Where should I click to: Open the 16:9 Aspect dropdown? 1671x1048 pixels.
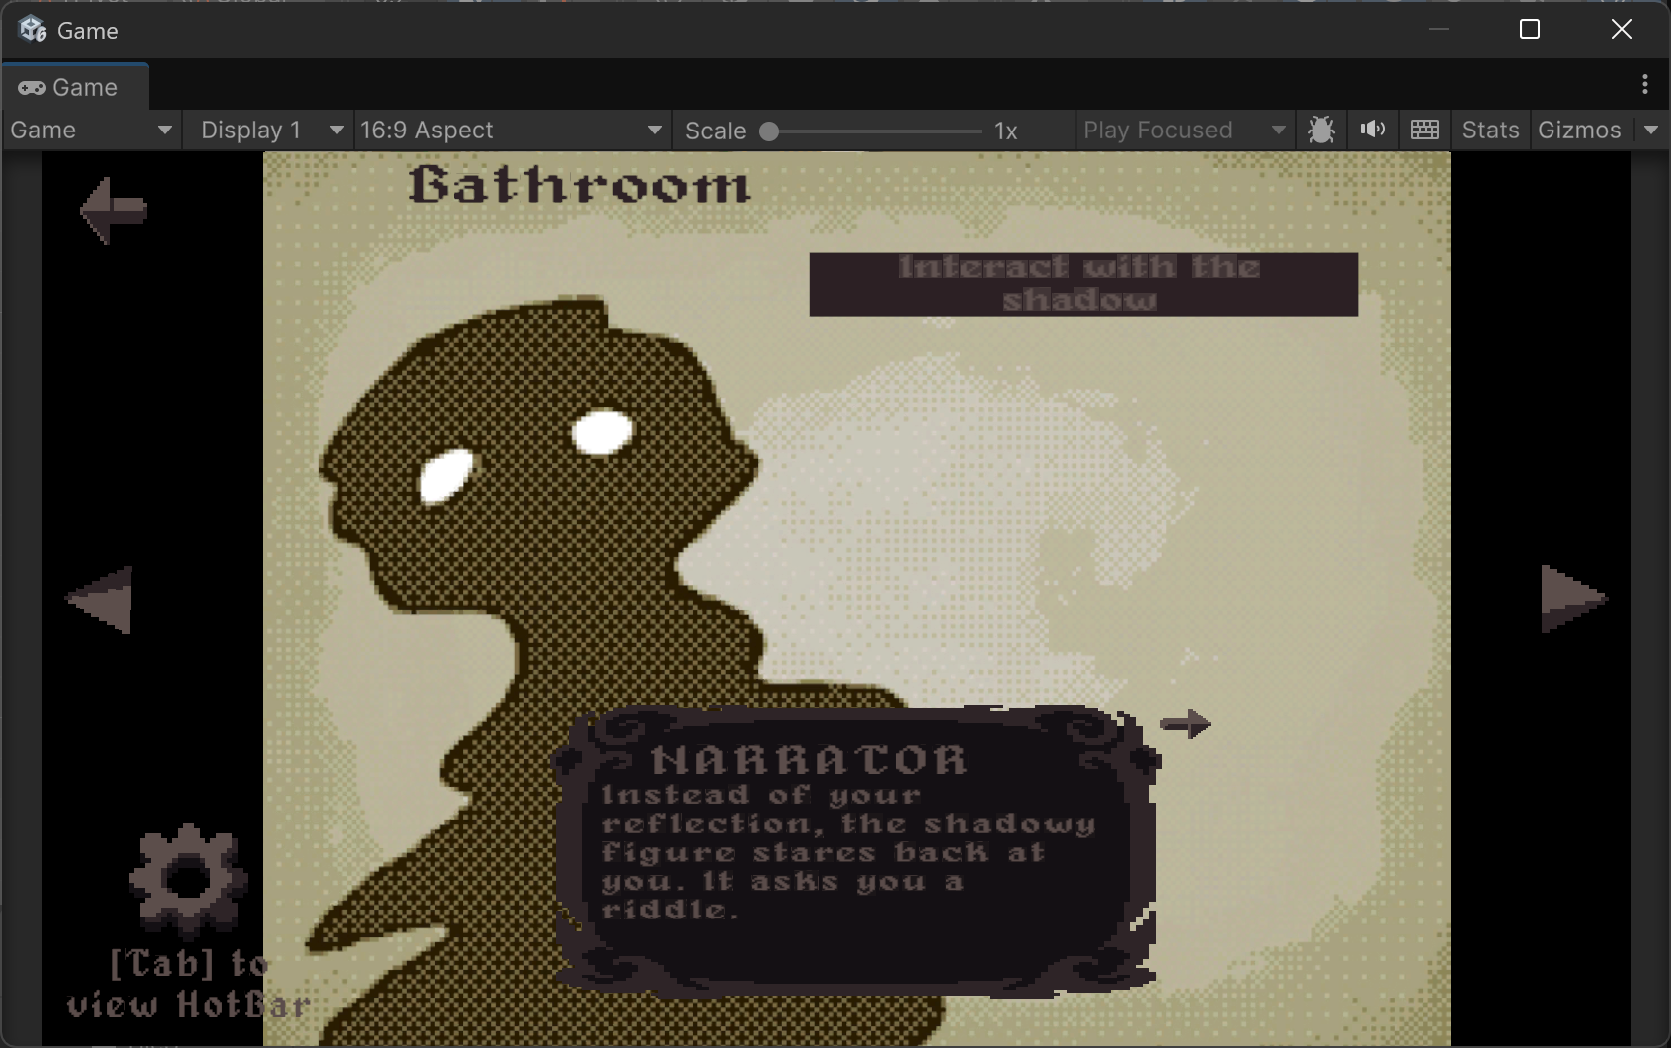click(512, 131)
